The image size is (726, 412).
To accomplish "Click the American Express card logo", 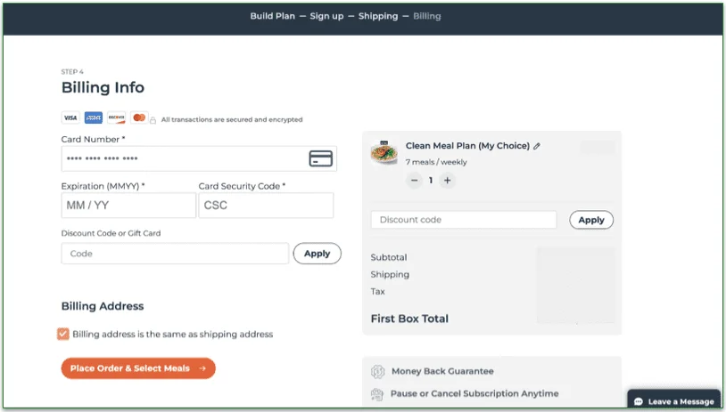I will (x=94, y=117).
